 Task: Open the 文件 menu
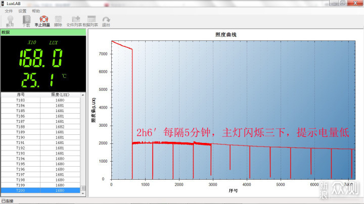tap(9, 11)
